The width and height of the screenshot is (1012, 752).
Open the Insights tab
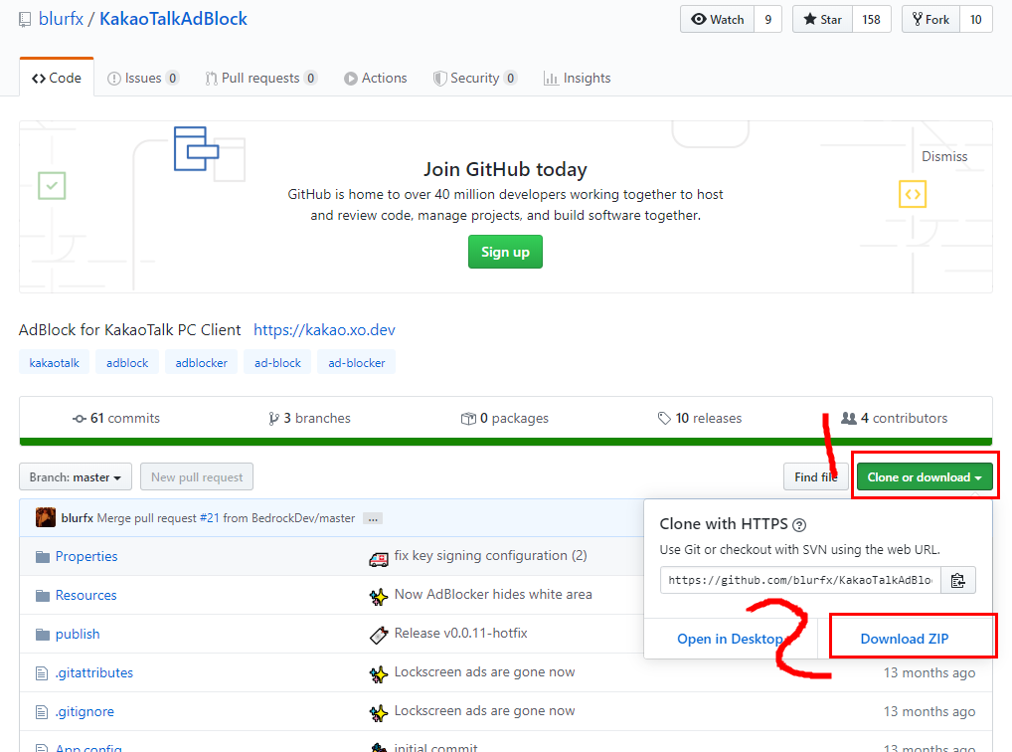tap(577, 79)
